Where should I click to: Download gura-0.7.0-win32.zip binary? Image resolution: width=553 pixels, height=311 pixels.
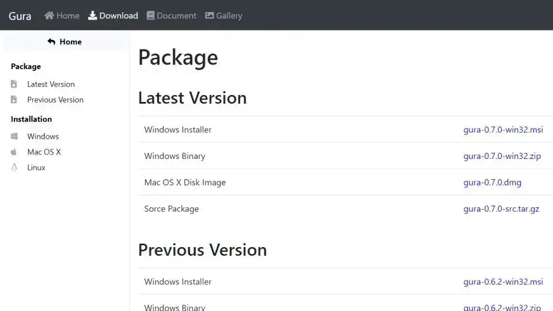(502, 156)
